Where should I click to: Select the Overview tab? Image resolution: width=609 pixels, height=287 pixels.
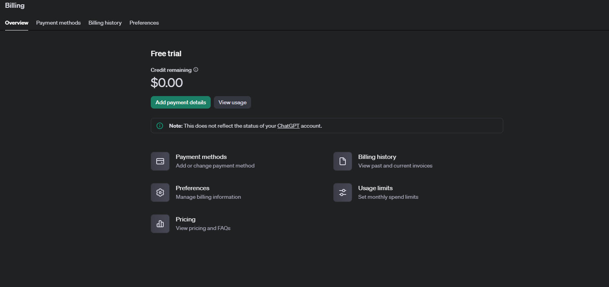pyautogui.click(x=16, y=23)
